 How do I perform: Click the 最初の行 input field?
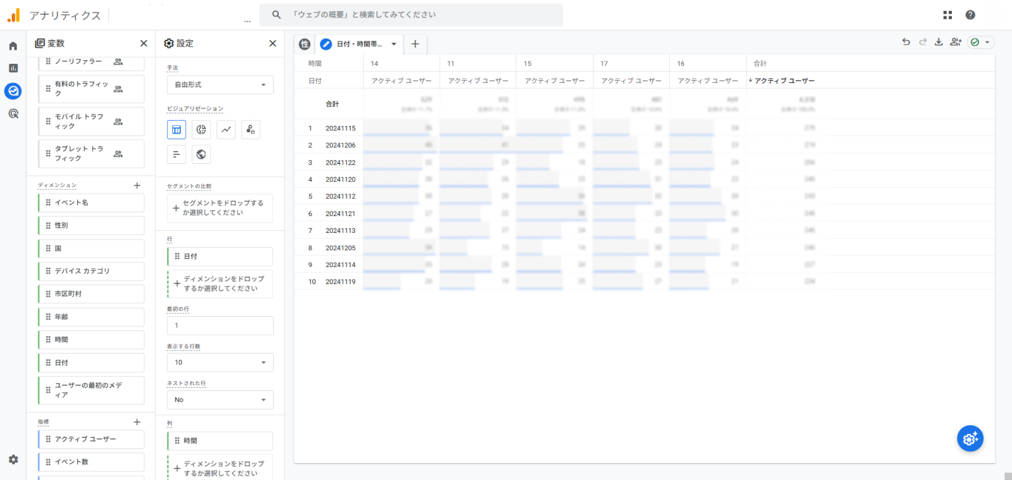pos(219,326)
